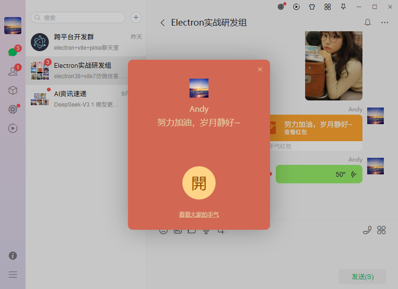This screenshot has height=289, width=398.
Task: Open the theme skin t-shirt icon
Action: click(x=312, y=8)
